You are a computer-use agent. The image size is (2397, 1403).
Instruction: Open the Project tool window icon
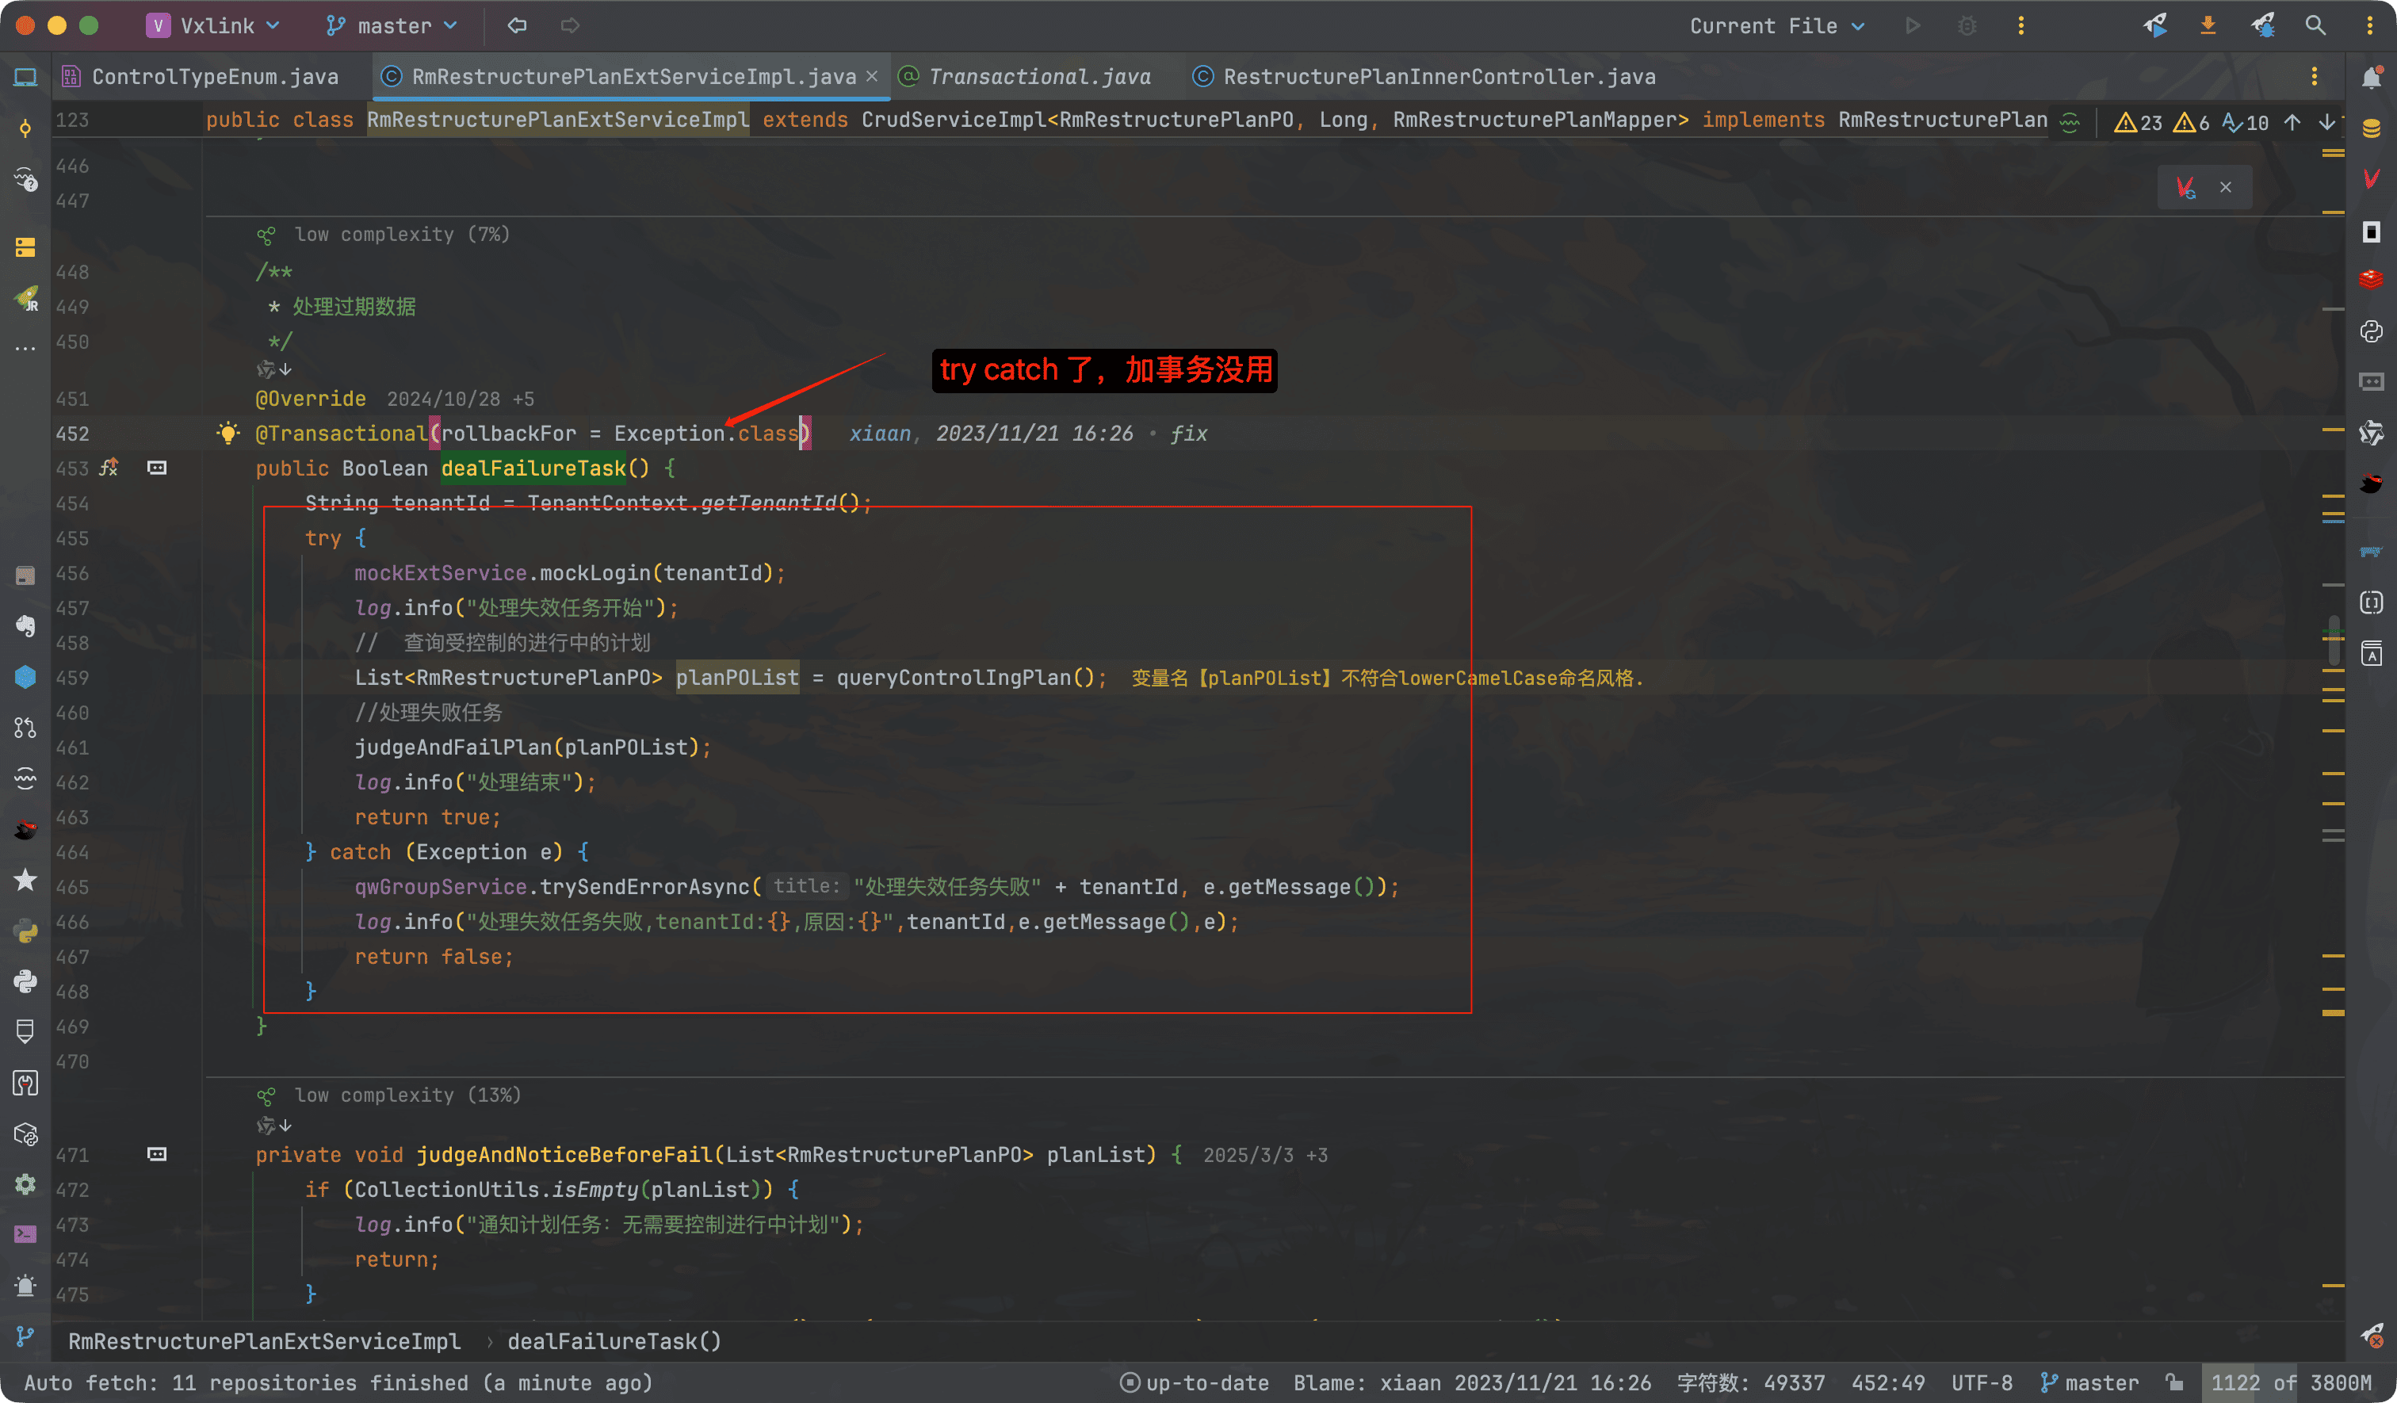pos(25,77)
